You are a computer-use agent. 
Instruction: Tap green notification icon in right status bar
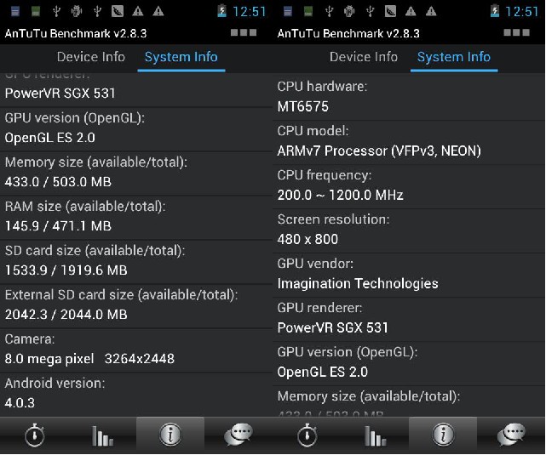pyautogui.click(x=308, y=12)
